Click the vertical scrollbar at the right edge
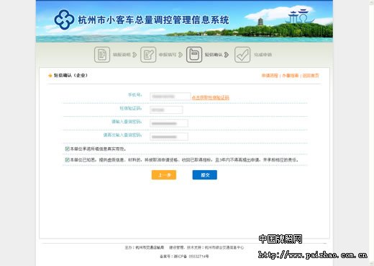Screen dimensions: 374x266 click(371, 133)
